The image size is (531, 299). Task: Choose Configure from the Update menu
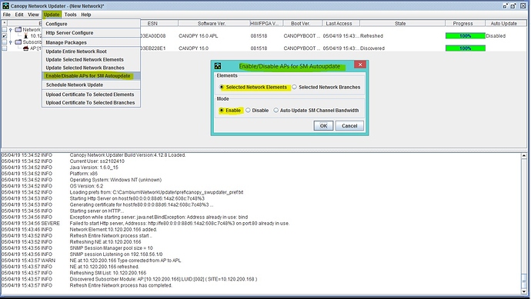(91, 24)
